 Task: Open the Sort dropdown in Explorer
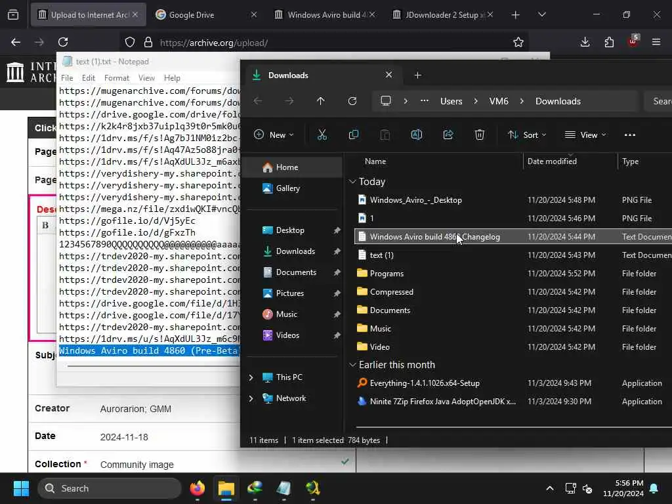pyautogui.click(x=527, y=135)
